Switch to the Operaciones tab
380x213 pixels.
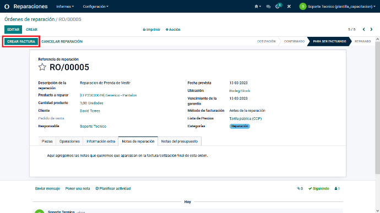69,141
